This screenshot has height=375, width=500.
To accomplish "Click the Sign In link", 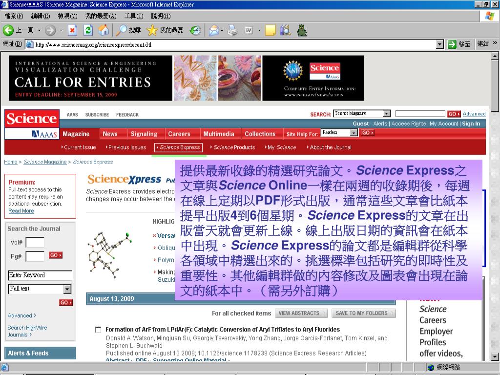I will click(471, 124).
